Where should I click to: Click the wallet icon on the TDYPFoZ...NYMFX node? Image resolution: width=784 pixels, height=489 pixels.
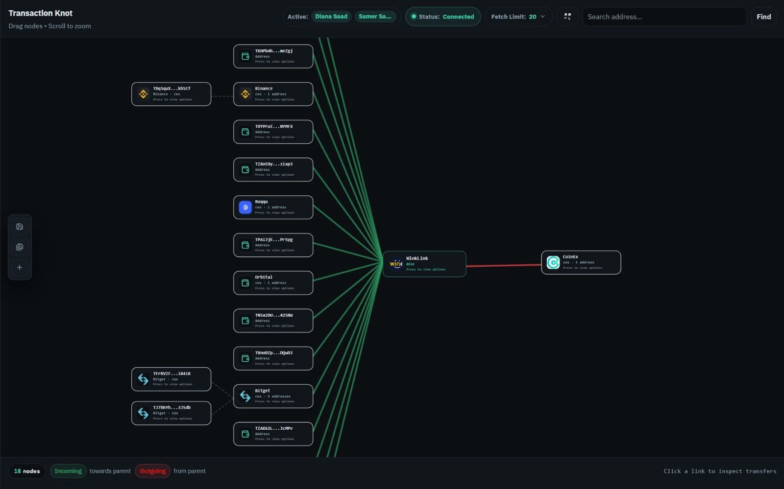[245, 132]
